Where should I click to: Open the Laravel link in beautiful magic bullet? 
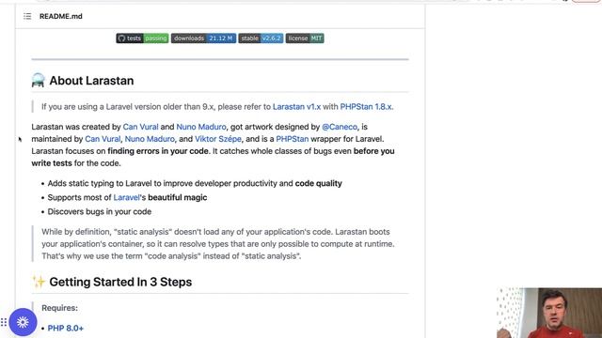[126, 197]
